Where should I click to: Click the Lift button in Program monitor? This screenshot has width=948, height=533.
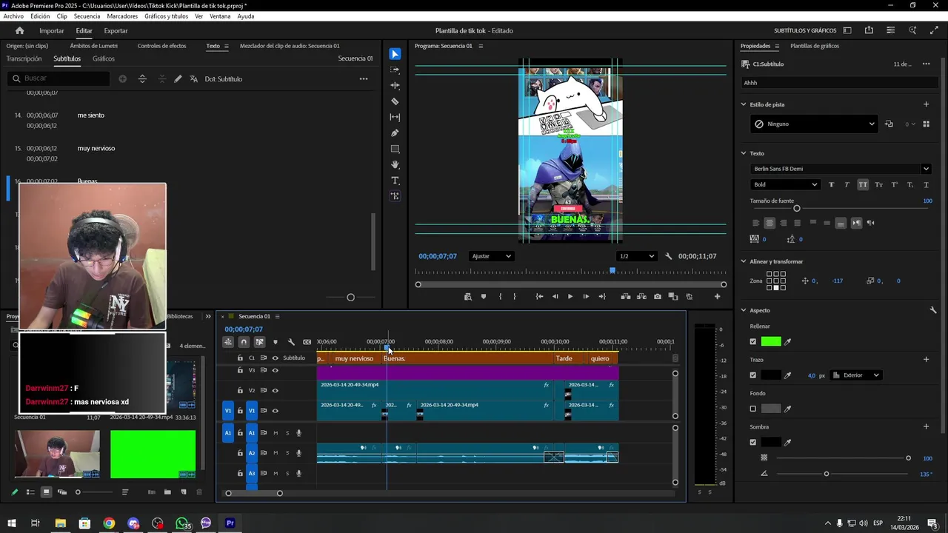(x=626, y=297)
